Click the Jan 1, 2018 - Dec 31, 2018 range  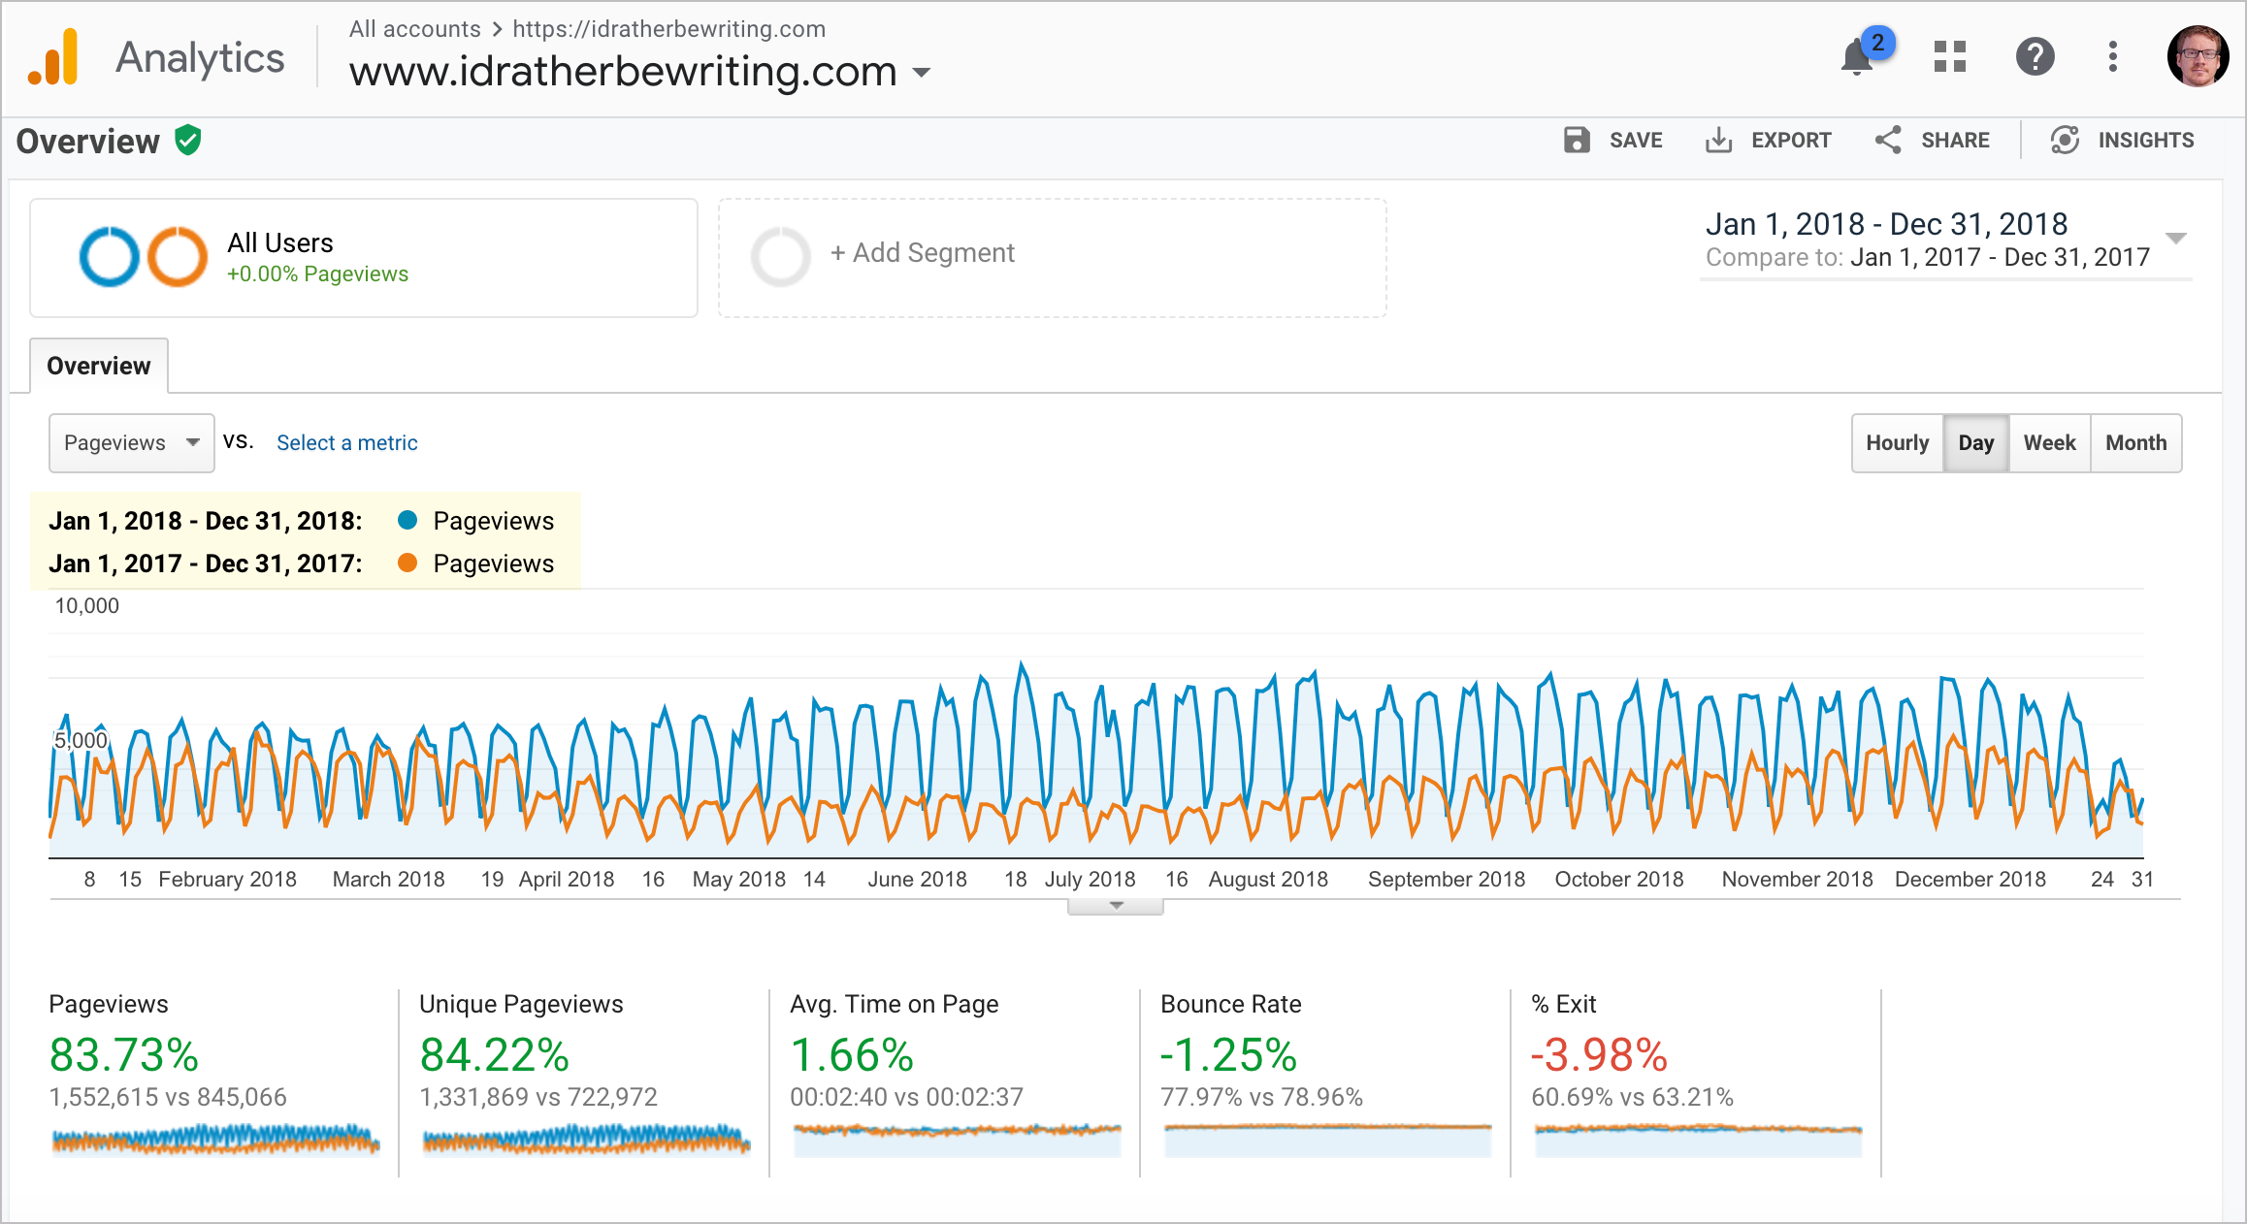click(x=1886, y=224)
